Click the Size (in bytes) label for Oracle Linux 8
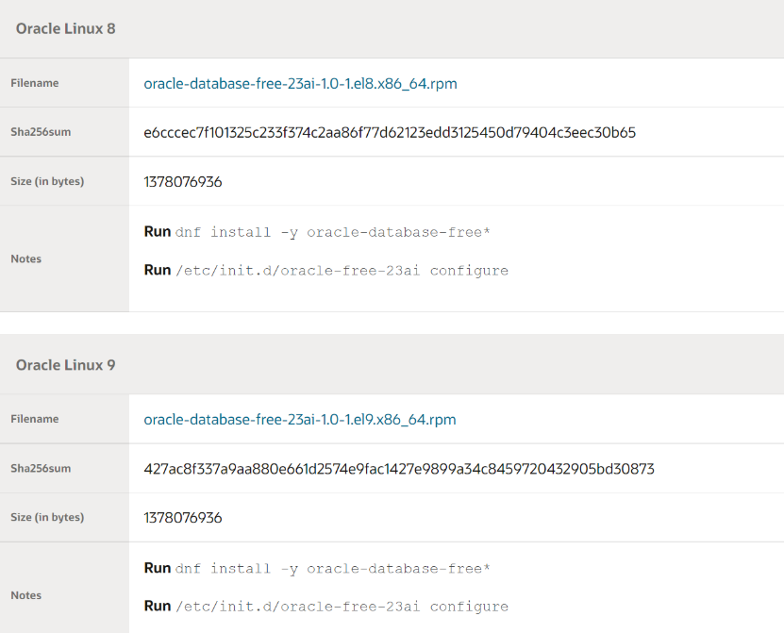784x633 pixels. click(x=47, y=182)
